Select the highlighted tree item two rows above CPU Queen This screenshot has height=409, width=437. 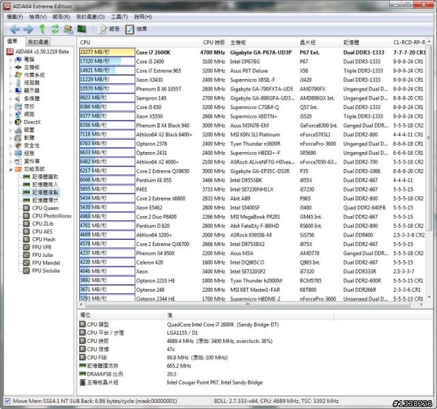click(45, 192)
